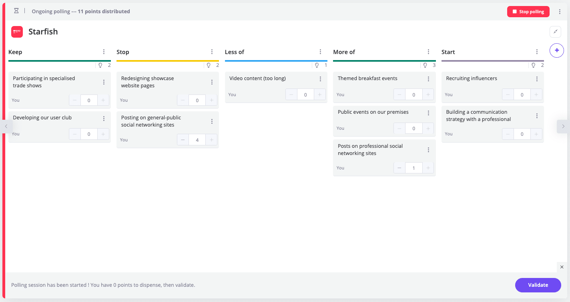Image resolution: width=570 pixels, height=302 pixels.
Task: Click the hourglass polling icon
Action: 16,11
